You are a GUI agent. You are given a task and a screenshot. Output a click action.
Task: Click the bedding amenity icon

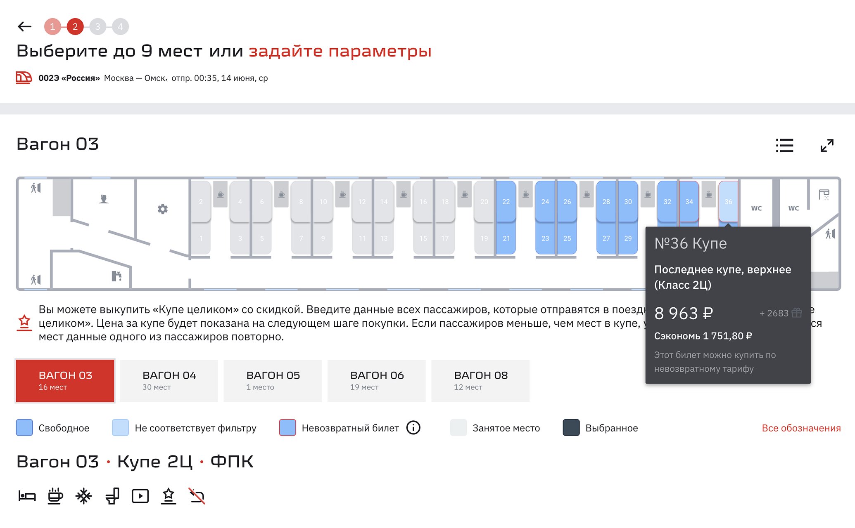(27, 496)
